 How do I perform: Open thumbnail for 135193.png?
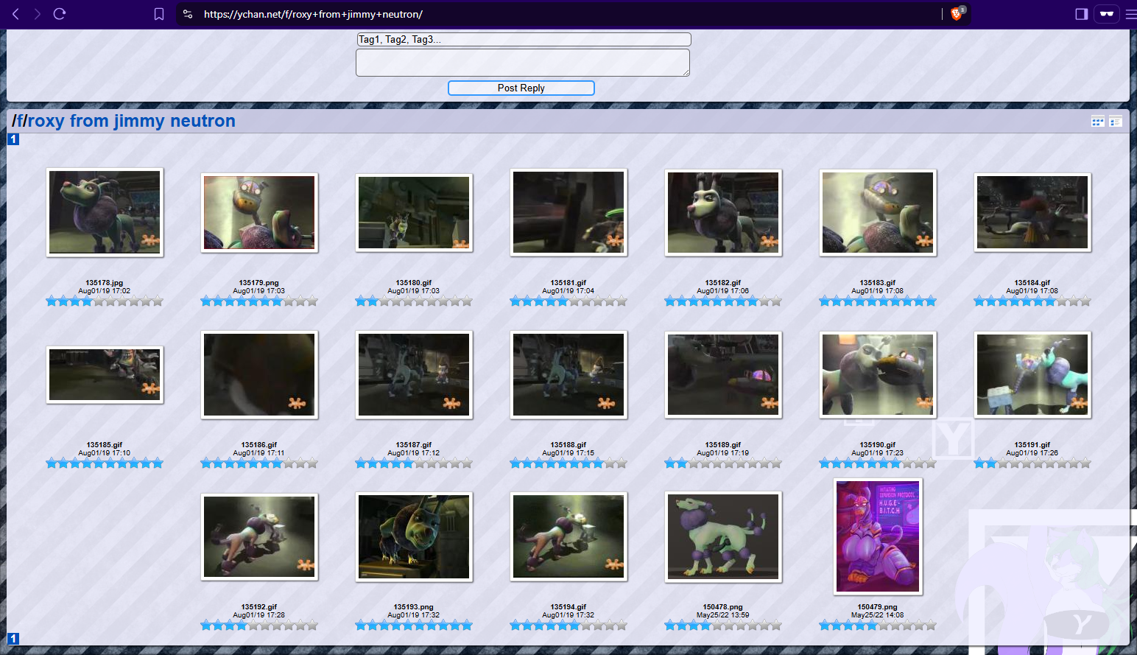414,537
